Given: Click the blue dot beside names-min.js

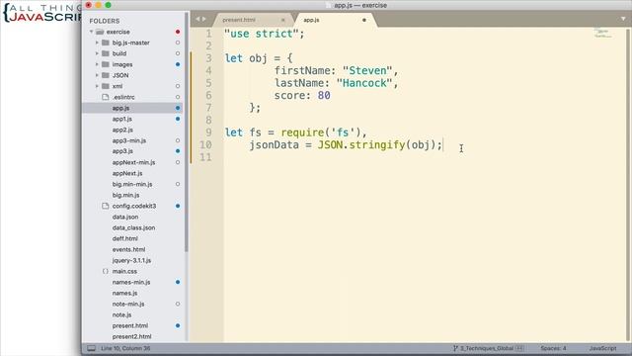Looking at the screenshot, I should pyautogui.click(x=178, y=282).
